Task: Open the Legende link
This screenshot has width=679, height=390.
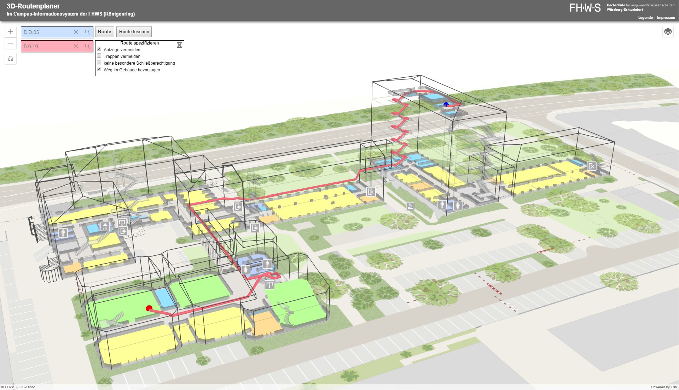Action: click(645, 18)
